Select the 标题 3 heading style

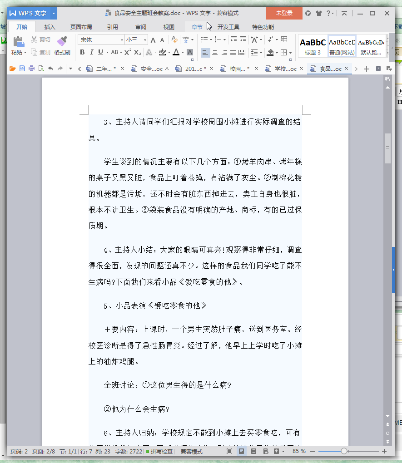pos(313,46)
